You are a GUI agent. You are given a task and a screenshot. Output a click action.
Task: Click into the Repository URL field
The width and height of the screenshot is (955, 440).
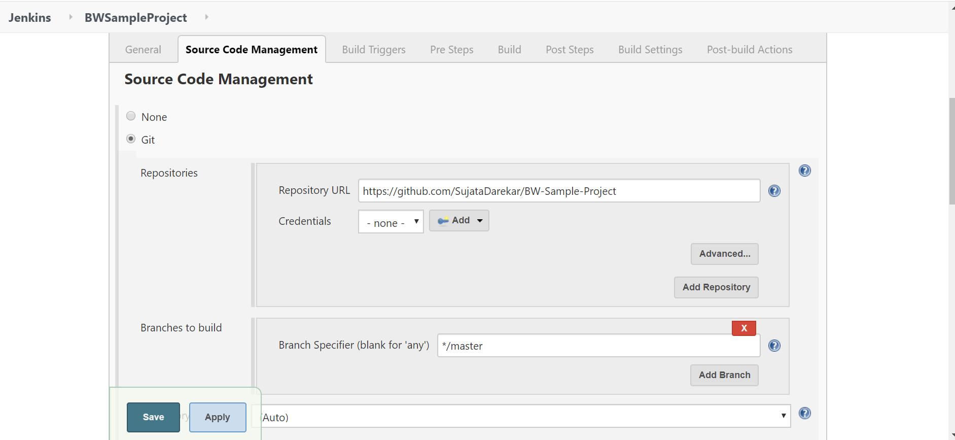click(x=558, y=191)
